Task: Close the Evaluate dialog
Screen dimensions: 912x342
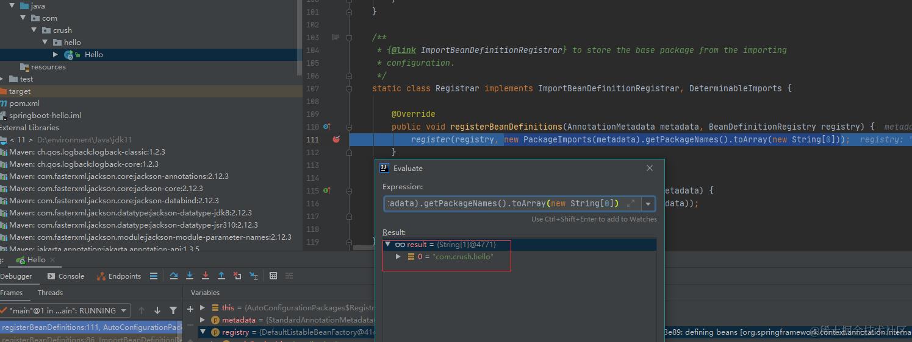Action: coord(650,168)
